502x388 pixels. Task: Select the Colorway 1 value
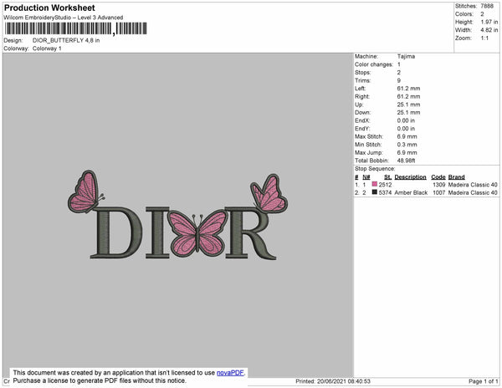tap(47, 48)
